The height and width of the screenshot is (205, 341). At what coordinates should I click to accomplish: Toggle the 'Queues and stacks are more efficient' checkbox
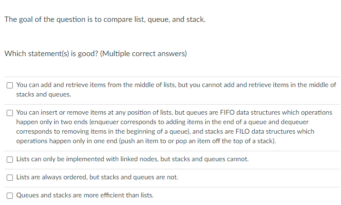click(x=10, y=195)
